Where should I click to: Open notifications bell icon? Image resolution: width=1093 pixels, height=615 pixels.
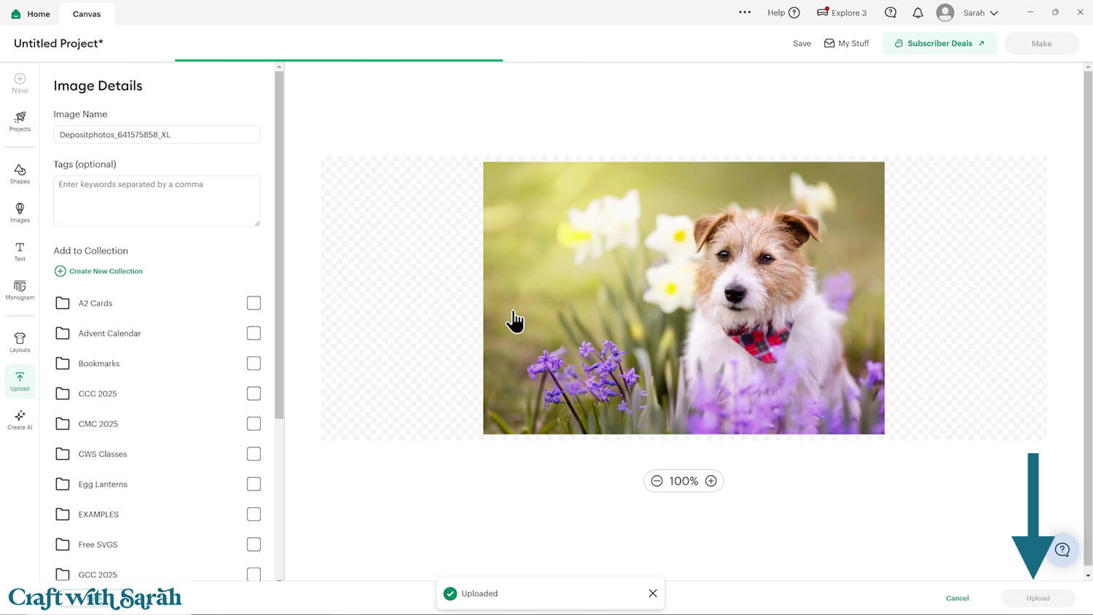point(917,13)
